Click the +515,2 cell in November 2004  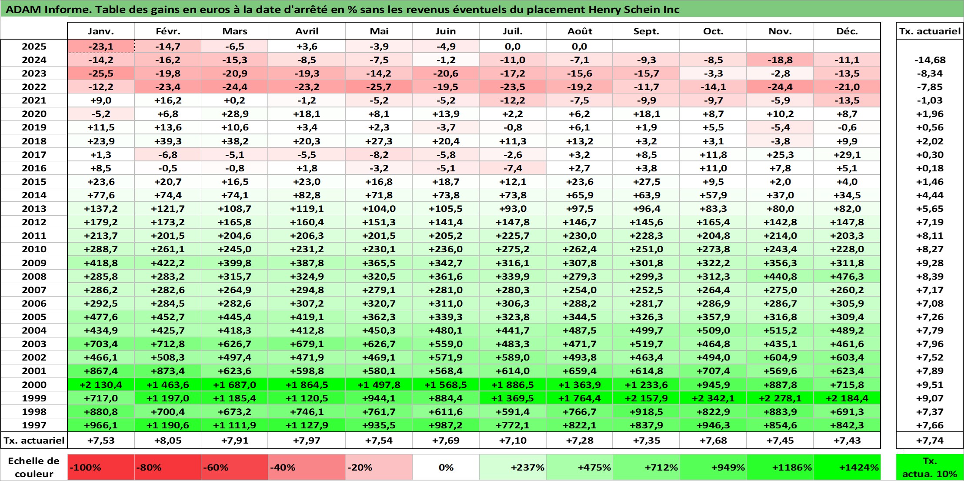[x=780, y=331]
